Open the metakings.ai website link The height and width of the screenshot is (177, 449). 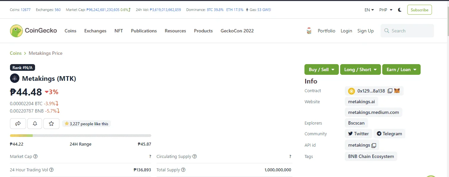pos(362,102)
